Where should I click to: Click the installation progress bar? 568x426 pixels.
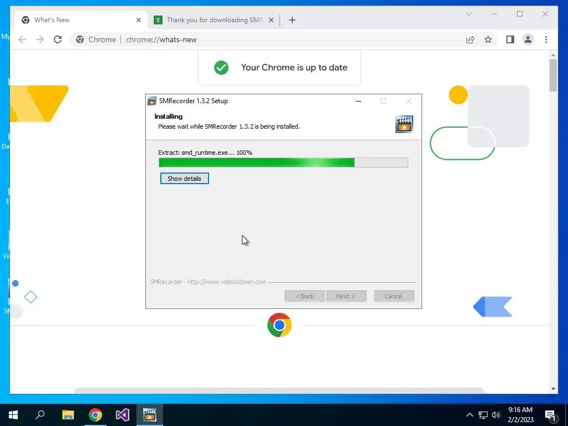[x=283, y=163]
